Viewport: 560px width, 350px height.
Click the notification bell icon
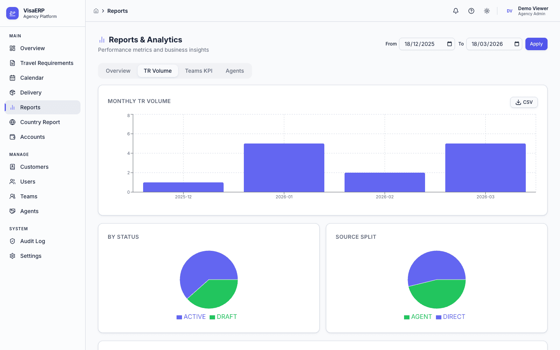455,10
